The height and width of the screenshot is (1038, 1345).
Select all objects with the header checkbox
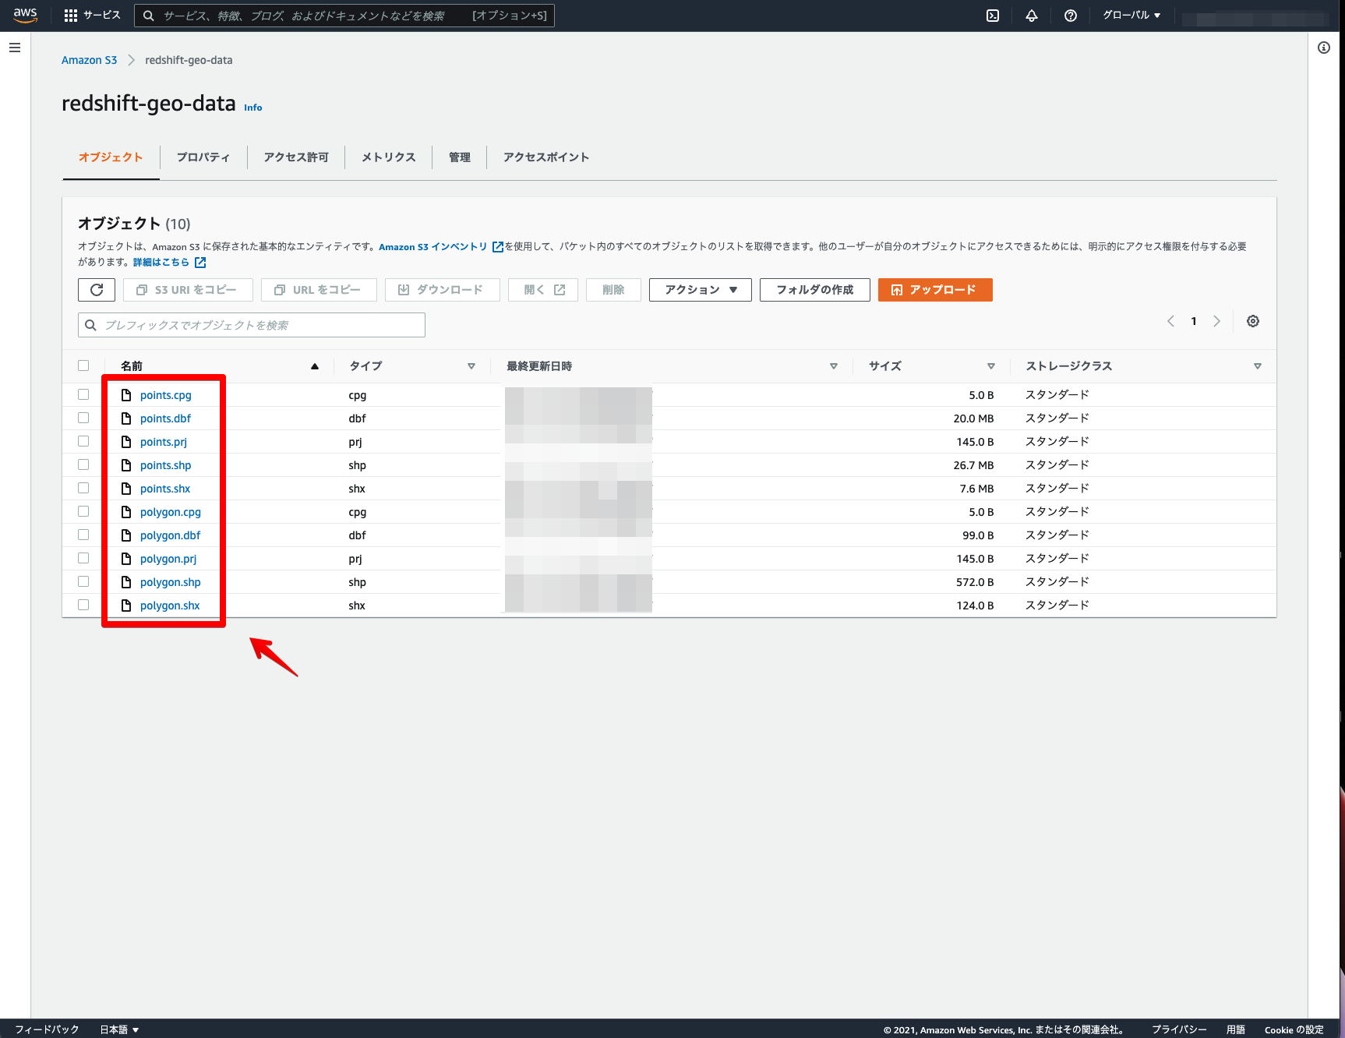click(83, 365)
